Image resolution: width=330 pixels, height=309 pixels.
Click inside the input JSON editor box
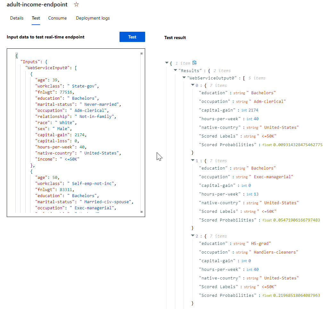click(76, 133)
